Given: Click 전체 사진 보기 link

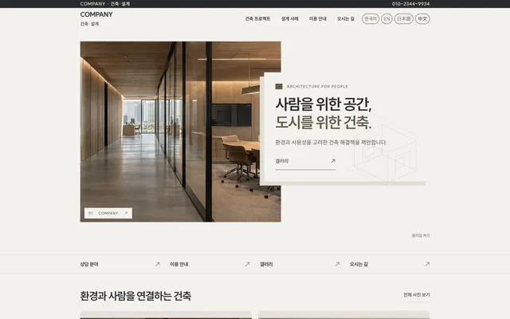Looking at the screenshot, I should pyautogui.click(x=417, y=295).
